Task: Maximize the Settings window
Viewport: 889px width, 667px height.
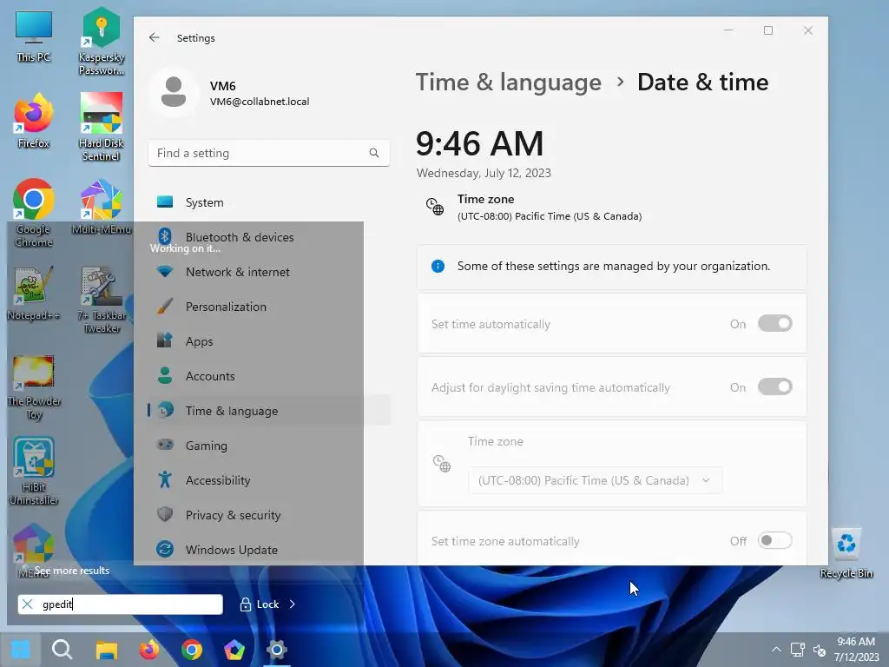Action: point(768,30)
